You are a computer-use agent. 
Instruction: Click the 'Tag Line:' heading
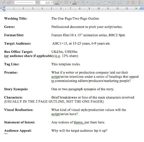pos(12,64)
